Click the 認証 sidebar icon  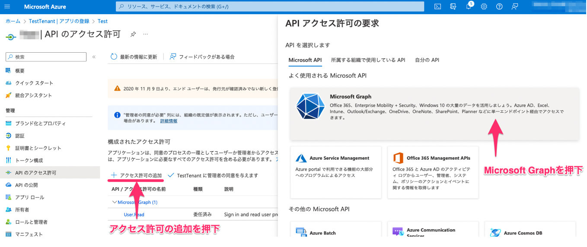(8, 136)
